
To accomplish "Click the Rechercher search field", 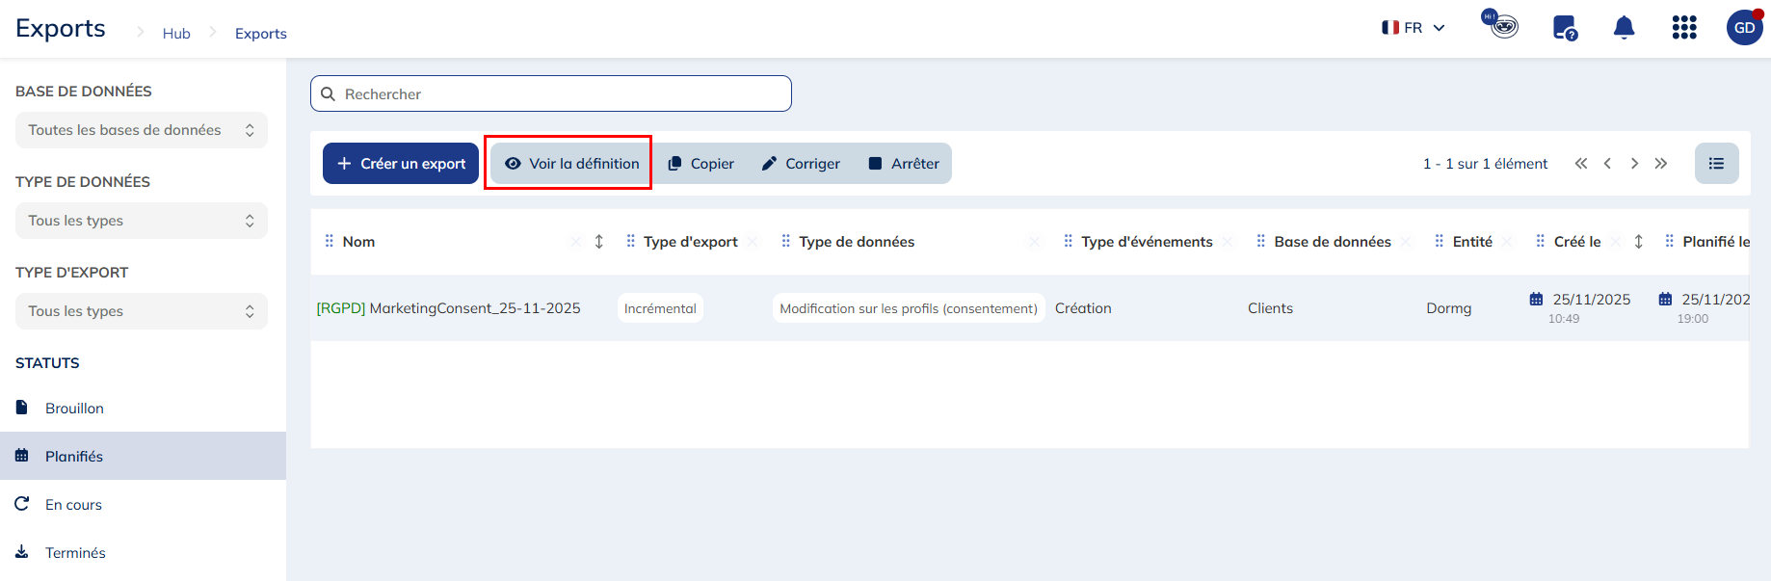I will [551, 94].
